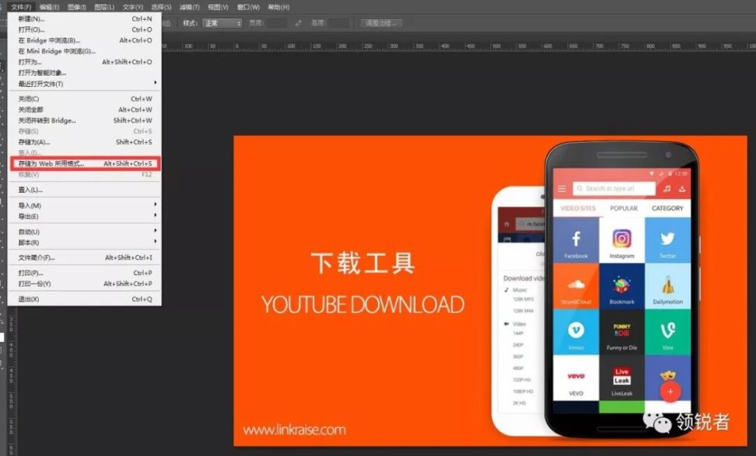This screenshot has width=756, height=456.
Task: Open the 编辑(E) menu in menu bar
Action: pyautogui.click(x=49, y=7)
